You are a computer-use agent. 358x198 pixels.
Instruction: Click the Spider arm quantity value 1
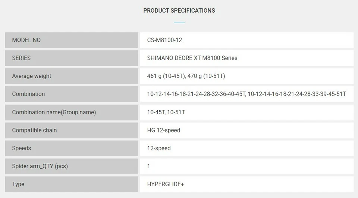(149, 166)
